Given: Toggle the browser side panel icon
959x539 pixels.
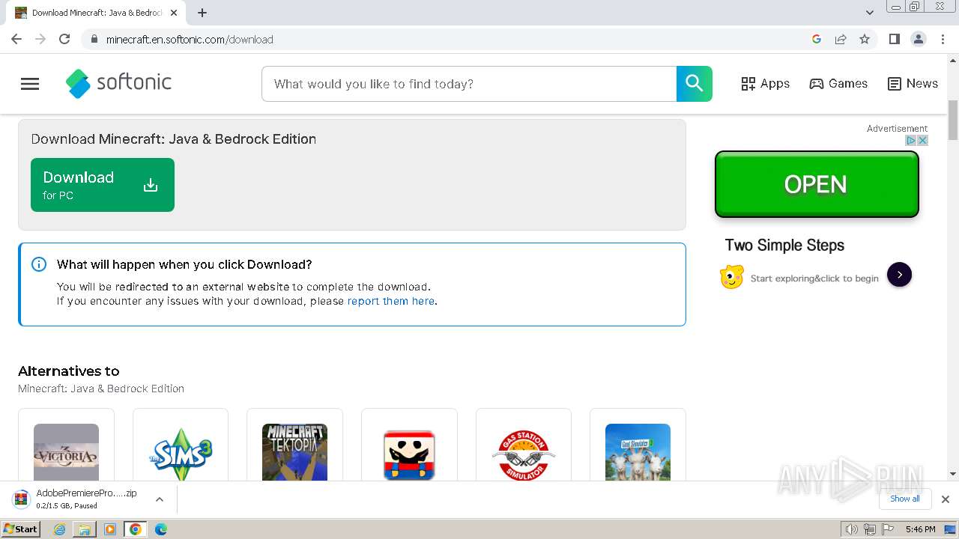Looking at the screenshot, I should click(x=894, y=39).
